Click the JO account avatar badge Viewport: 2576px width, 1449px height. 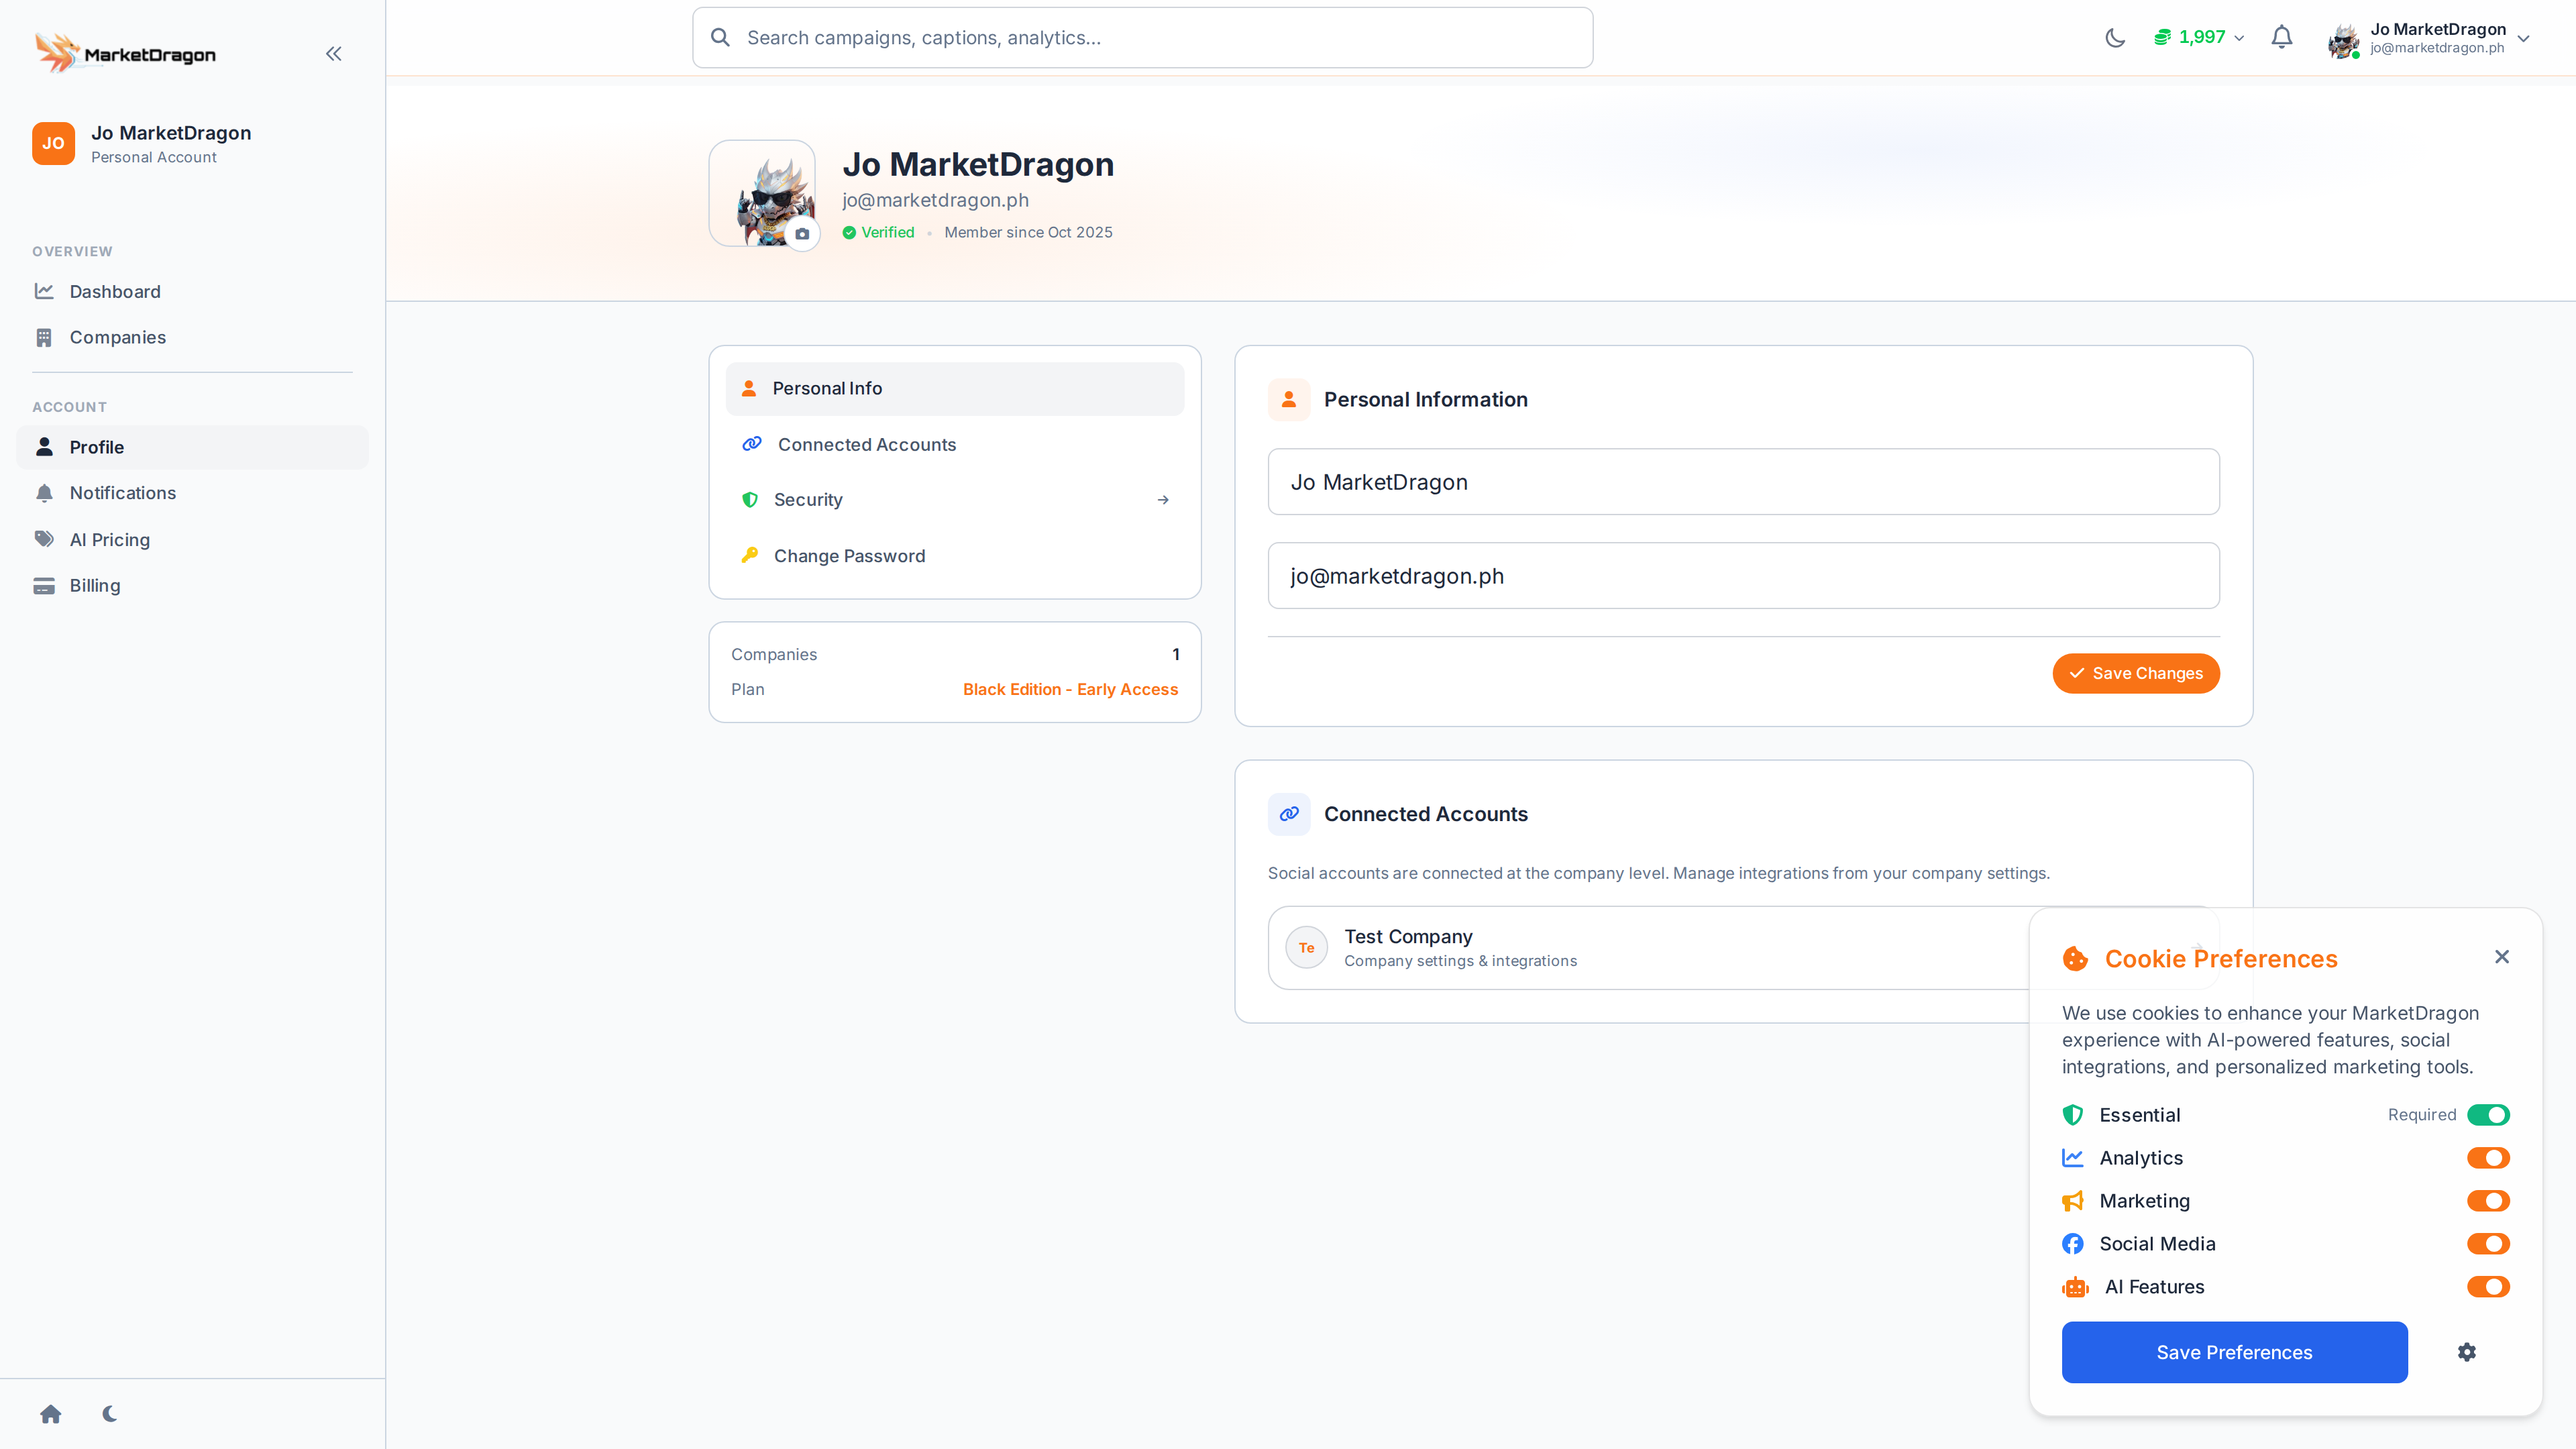54,143
